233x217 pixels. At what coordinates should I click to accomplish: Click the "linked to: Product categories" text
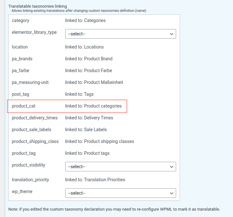[93, 106]
